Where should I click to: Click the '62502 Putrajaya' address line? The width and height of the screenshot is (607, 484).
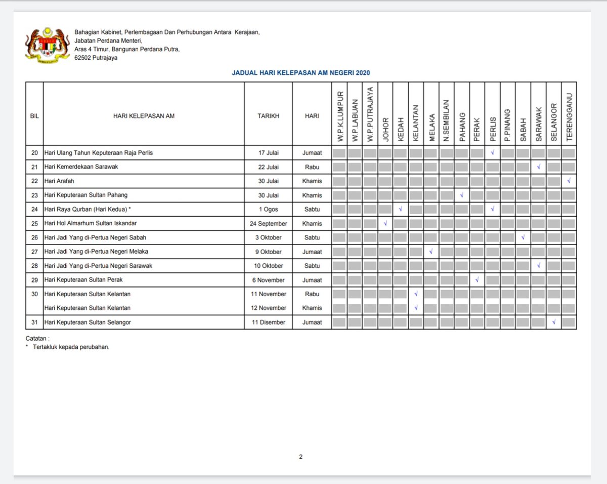(96, 58)
